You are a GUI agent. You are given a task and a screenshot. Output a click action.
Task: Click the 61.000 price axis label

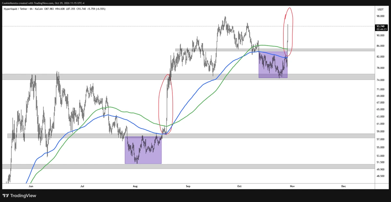pyautogui.click(x=381, y=124)
